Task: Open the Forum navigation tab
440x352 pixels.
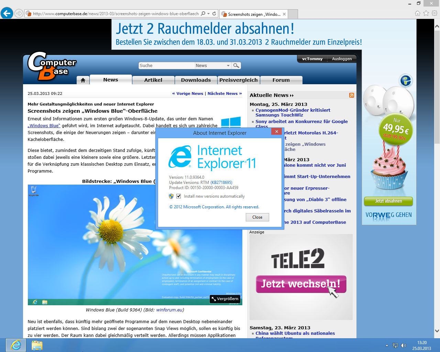Action: [x=281, y=80]
